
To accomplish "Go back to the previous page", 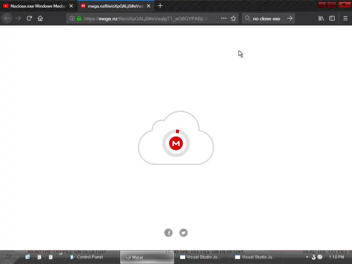I will (x=7, y=18).
